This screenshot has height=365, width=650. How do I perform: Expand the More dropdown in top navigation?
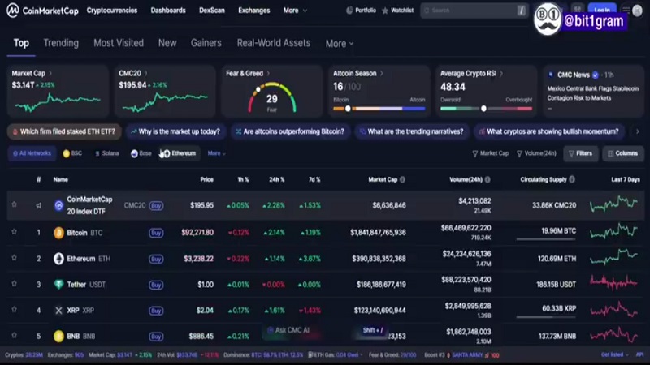[294, 11]
